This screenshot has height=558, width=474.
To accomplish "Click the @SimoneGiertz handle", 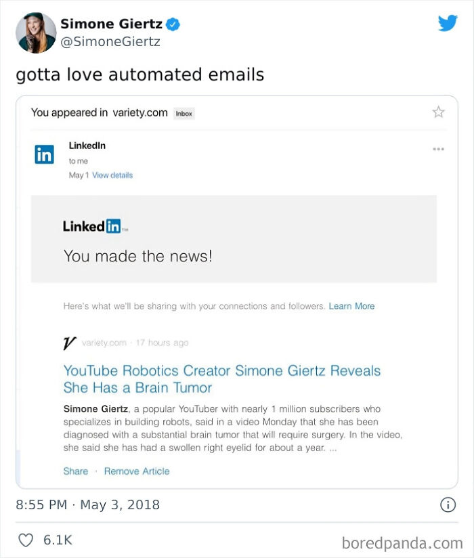I will coord(108,41).
